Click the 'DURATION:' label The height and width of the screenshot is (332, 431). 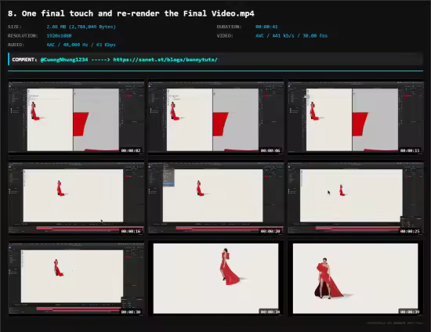point(229,27)
